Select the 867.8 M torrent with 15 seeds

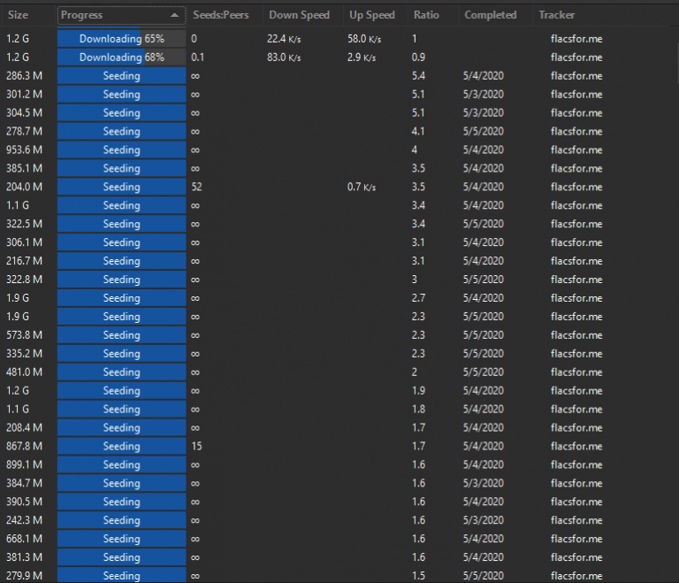coord(25,446)
